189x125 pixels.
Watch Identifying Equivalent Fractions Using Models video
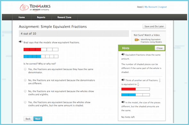pyautogui.click(x=151, y=41)
